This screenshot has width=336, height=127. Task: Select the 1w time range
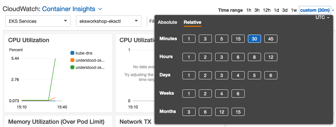point(294,10)
